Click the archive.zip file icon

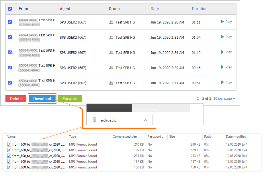coord(95,120)
